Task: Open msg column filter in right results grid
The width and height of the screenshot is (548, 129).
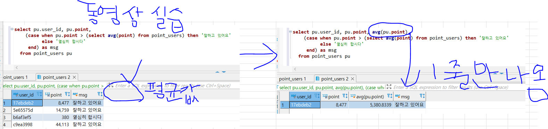Action: pyautogui.click(x=422, y=96)
